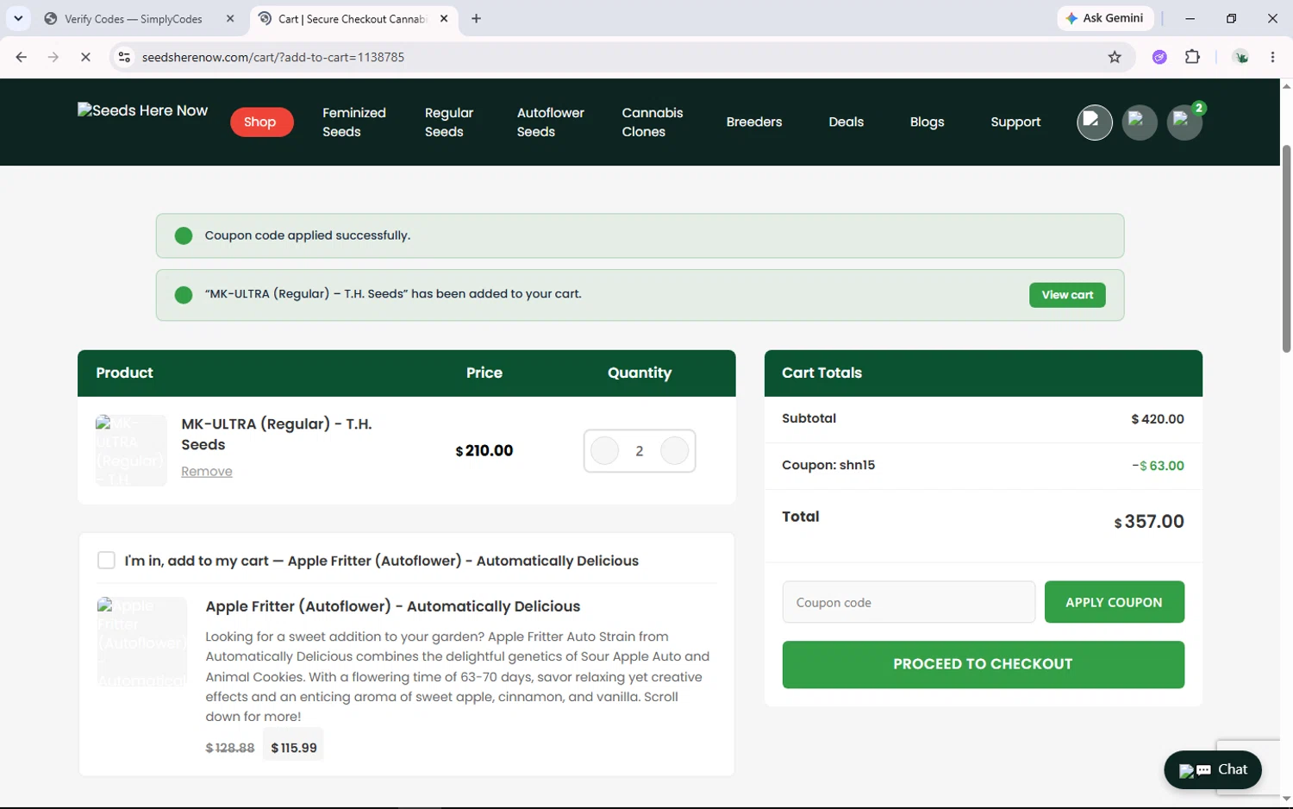Open the cart icon with badge 2
The image size is (1293, 809).
coord(1184,122)
